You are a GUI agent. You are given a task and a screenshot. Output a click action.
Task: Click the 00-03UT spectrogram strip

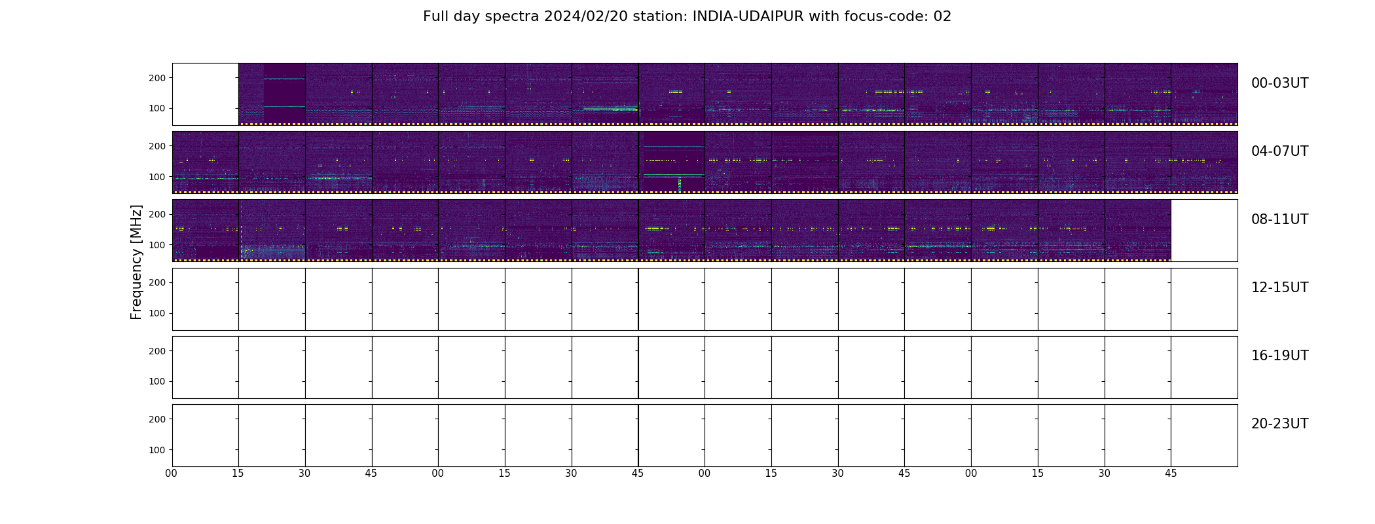click(x=705, y=94)
